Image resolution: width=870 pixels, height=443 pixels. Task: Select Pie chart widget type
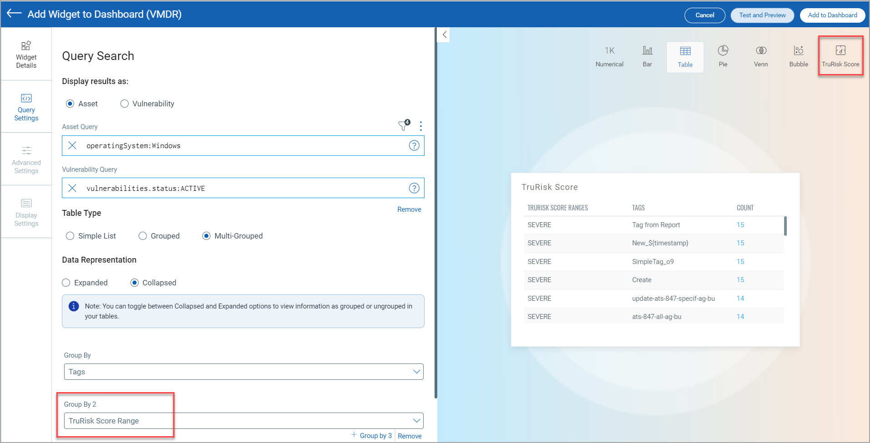click(x=723, y=57)
